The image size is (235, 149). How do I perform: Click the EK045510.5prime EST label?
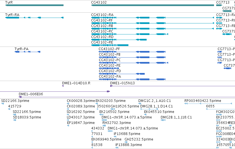[x=159, y=112]
